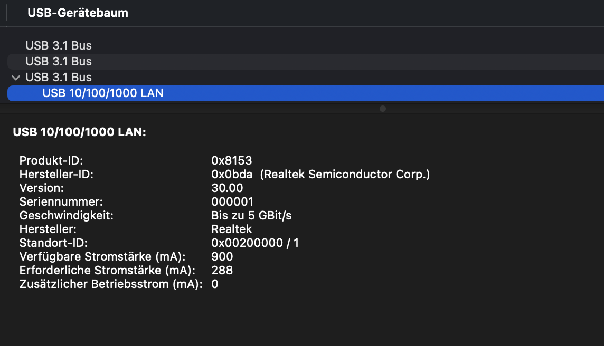Click the speed value Bis zu 5 GBit/s
The height and width of the screenshot is (346, 604).
pyautogui.click(x=251, y=215)
